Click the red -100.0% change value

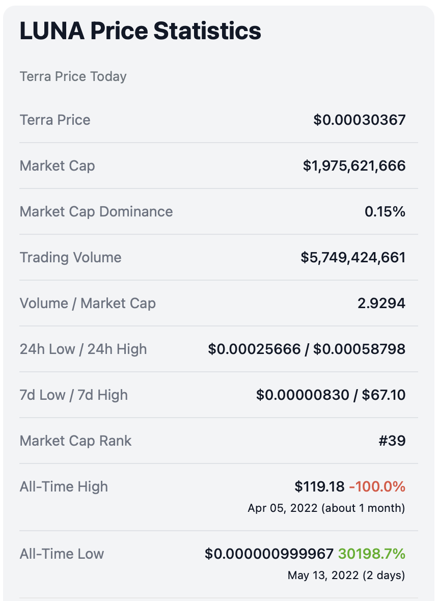pos(377,487)
